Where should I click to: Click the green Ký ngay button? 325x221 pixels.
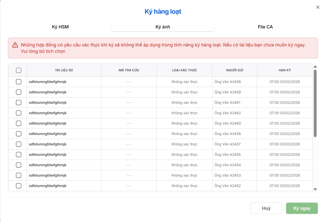coord(302,208)
